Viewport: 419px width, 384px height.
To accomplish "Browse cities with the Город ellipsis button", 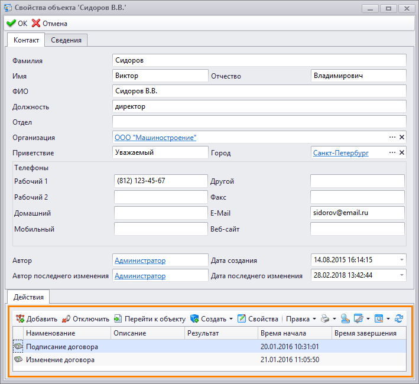I will point(392,153).
